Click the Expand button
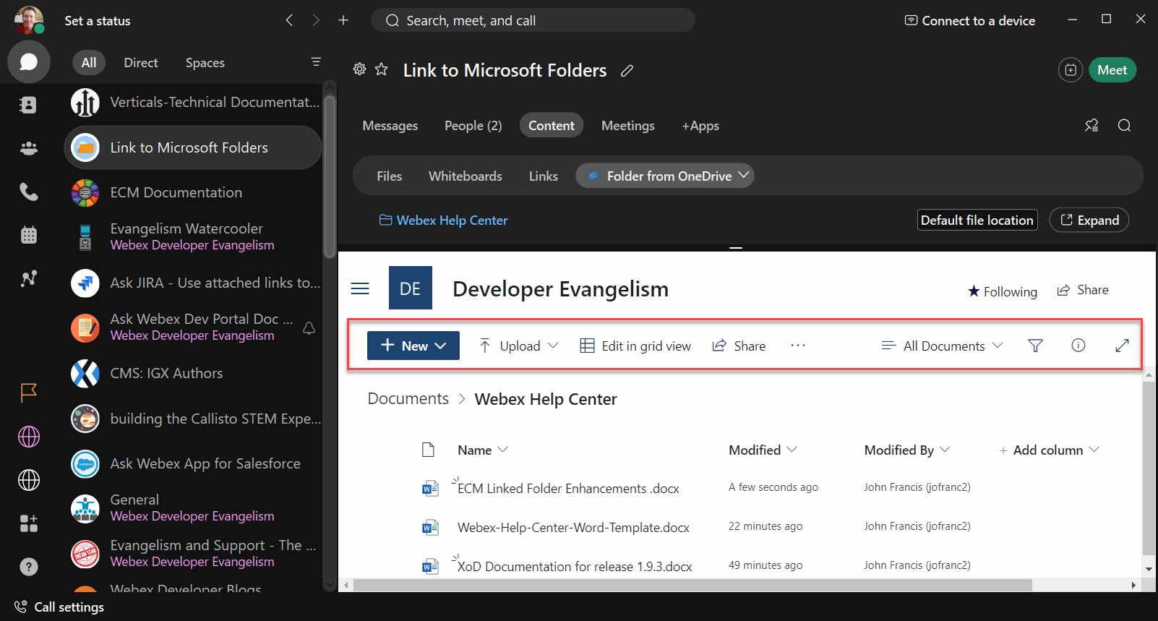 (x=1089, y=220)
